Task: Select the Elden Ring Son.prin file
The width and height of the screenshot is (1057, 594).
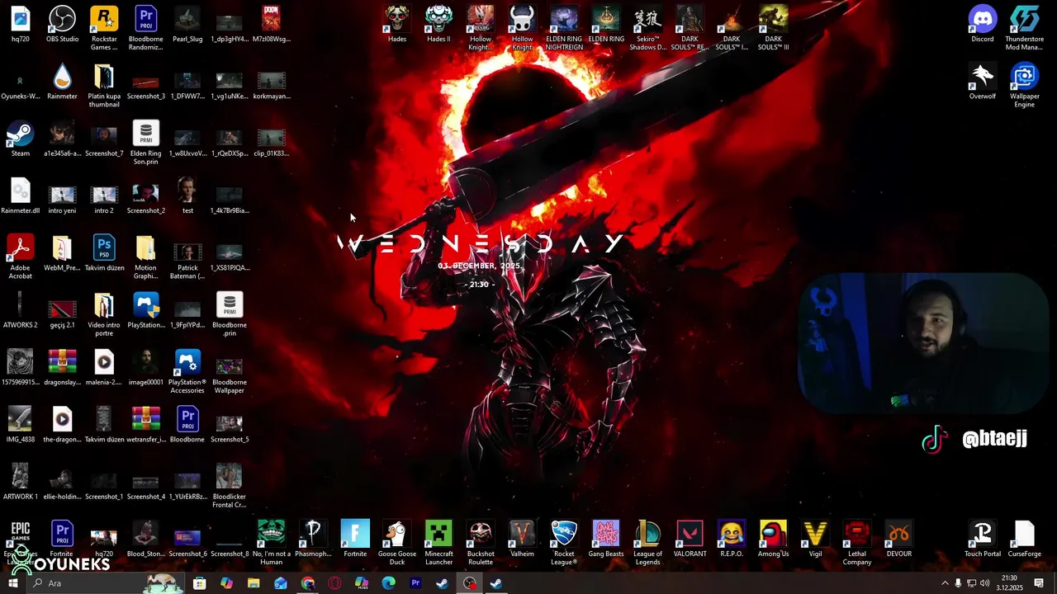Action: [146, 143]
